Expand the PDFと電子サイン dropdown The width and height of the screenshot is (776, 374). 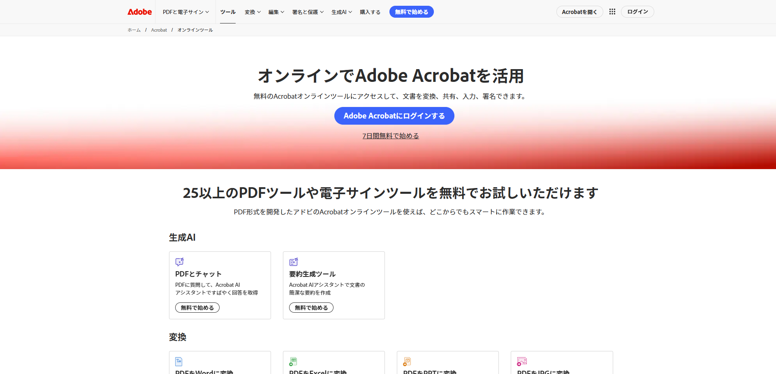click(185, 12)
